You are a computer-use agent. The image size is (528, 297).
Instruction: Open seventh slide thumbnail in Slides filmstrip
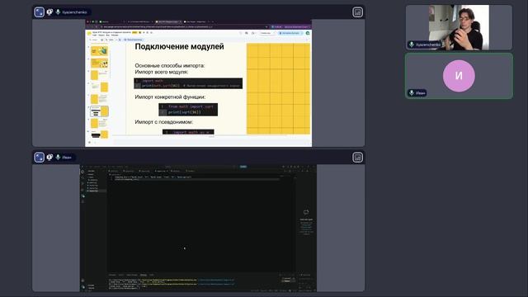tap(99, 123)
